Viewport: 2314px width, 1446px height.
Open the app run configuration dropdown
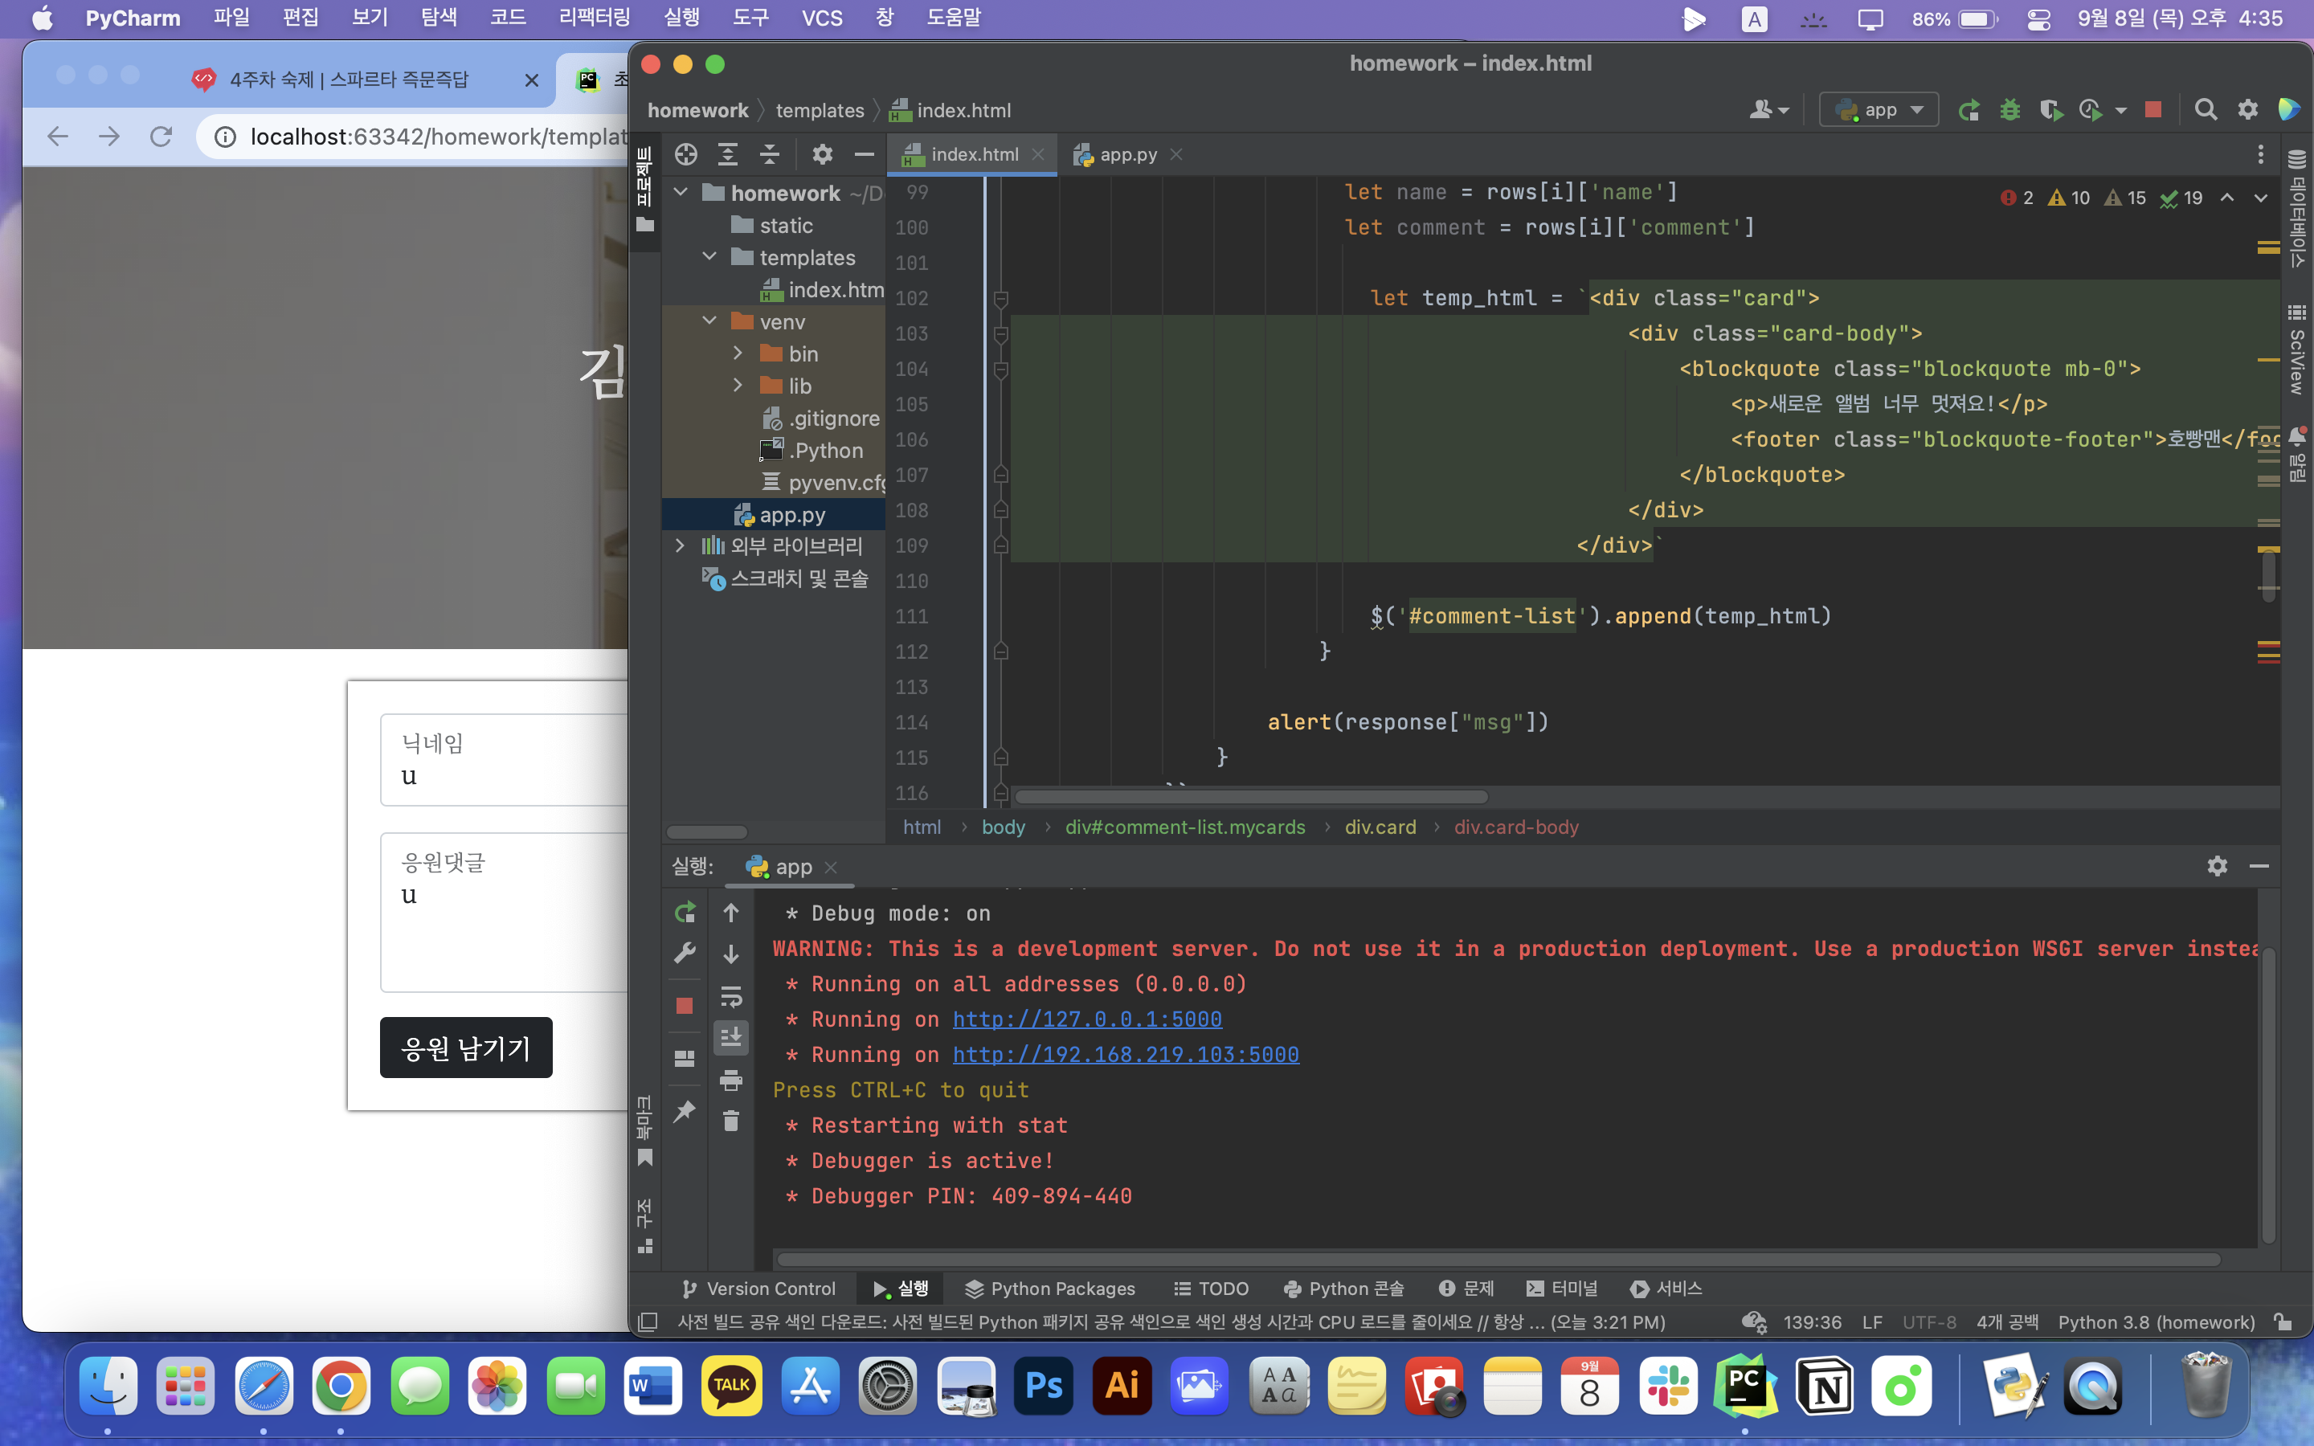(1879, 110)
